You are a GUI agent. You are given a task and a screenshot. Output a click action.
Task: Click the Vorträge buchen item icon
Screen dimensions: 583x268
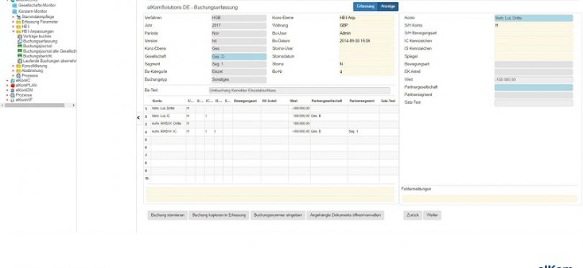click(20, 37)
